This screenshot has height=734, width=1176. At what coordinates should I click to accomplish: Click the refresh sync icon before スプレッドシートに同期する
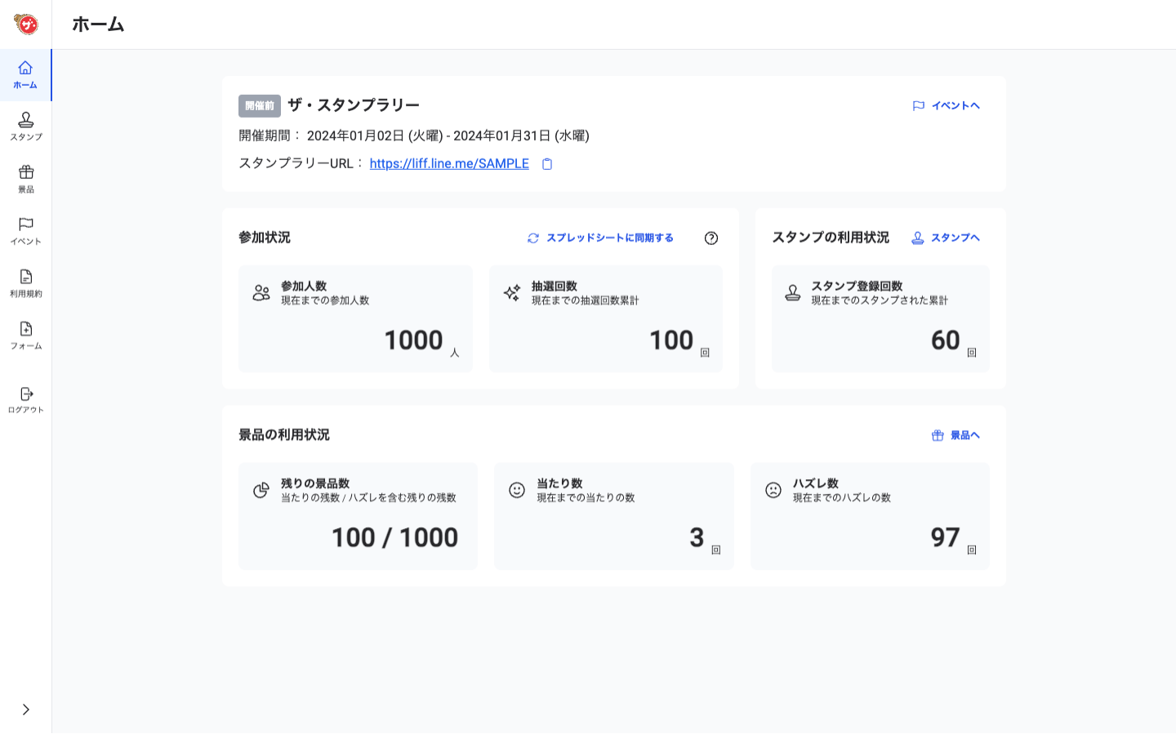tap(532, 238)
